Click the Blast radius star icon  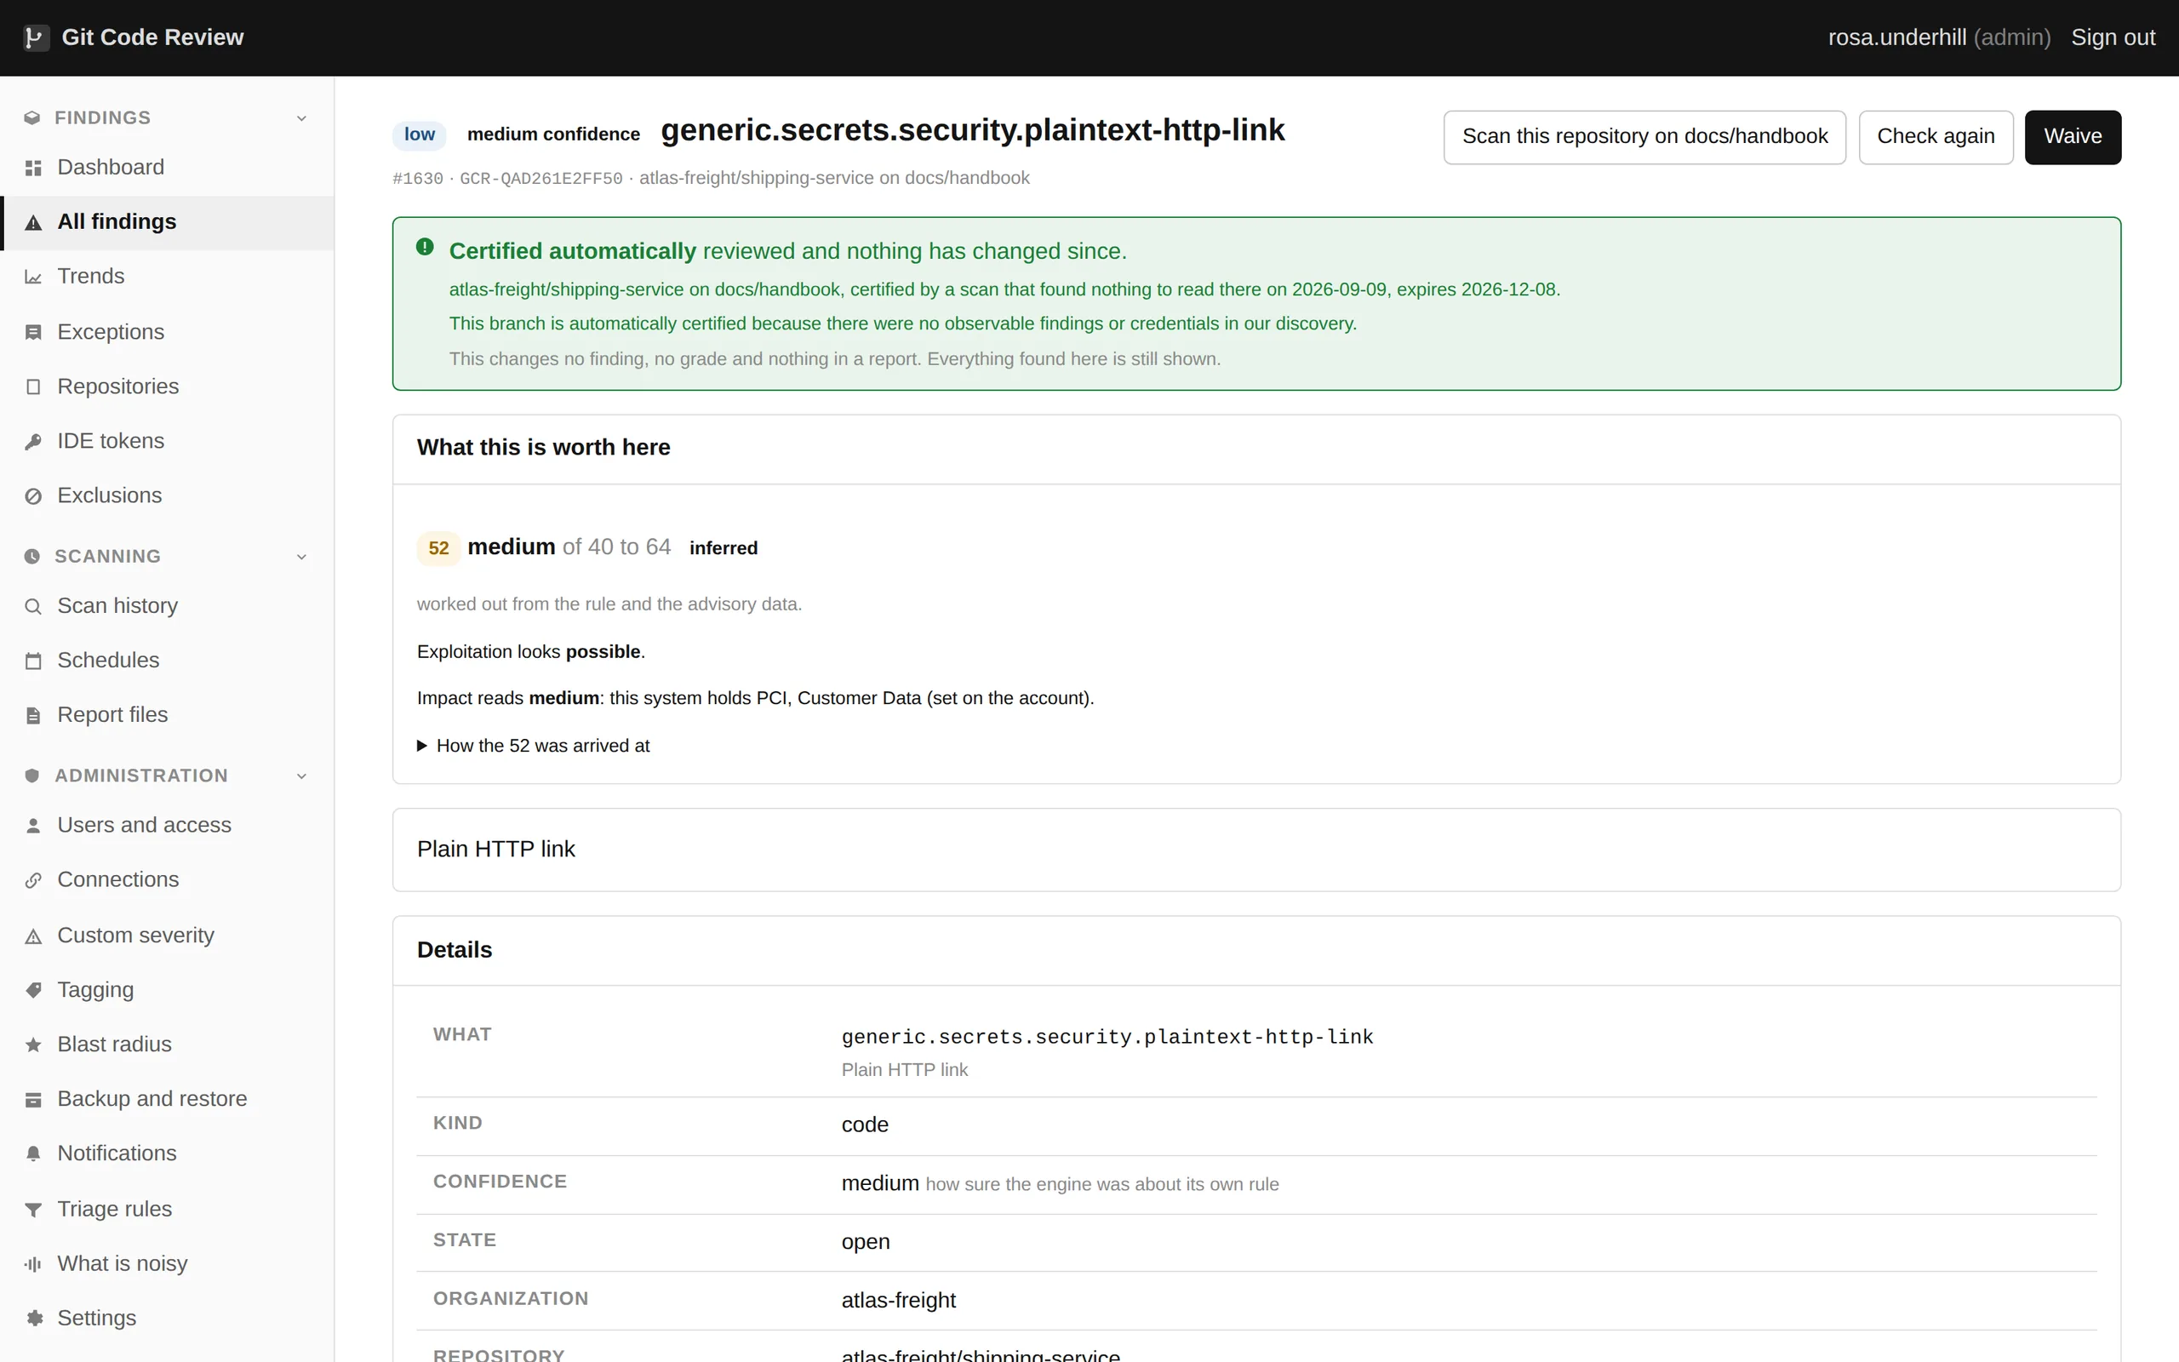click(x=33, y=1045)
